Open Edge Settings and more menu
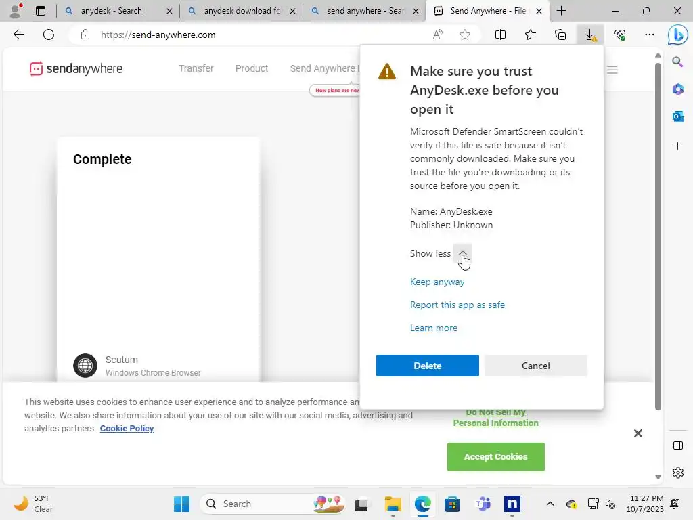The image size is (693, 520). [649, 35]
